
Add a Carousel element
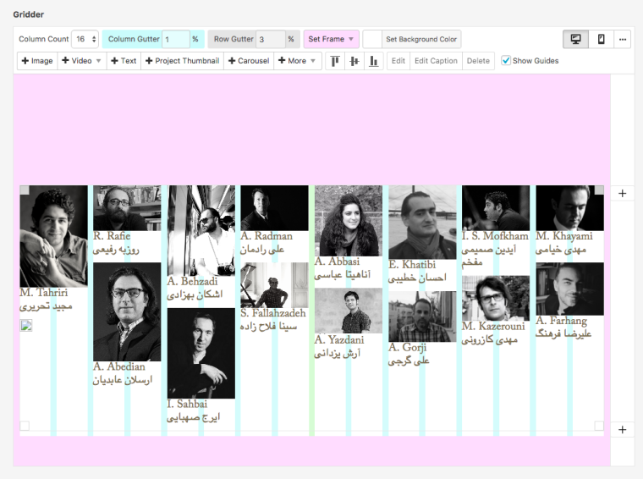coord(249,61)
